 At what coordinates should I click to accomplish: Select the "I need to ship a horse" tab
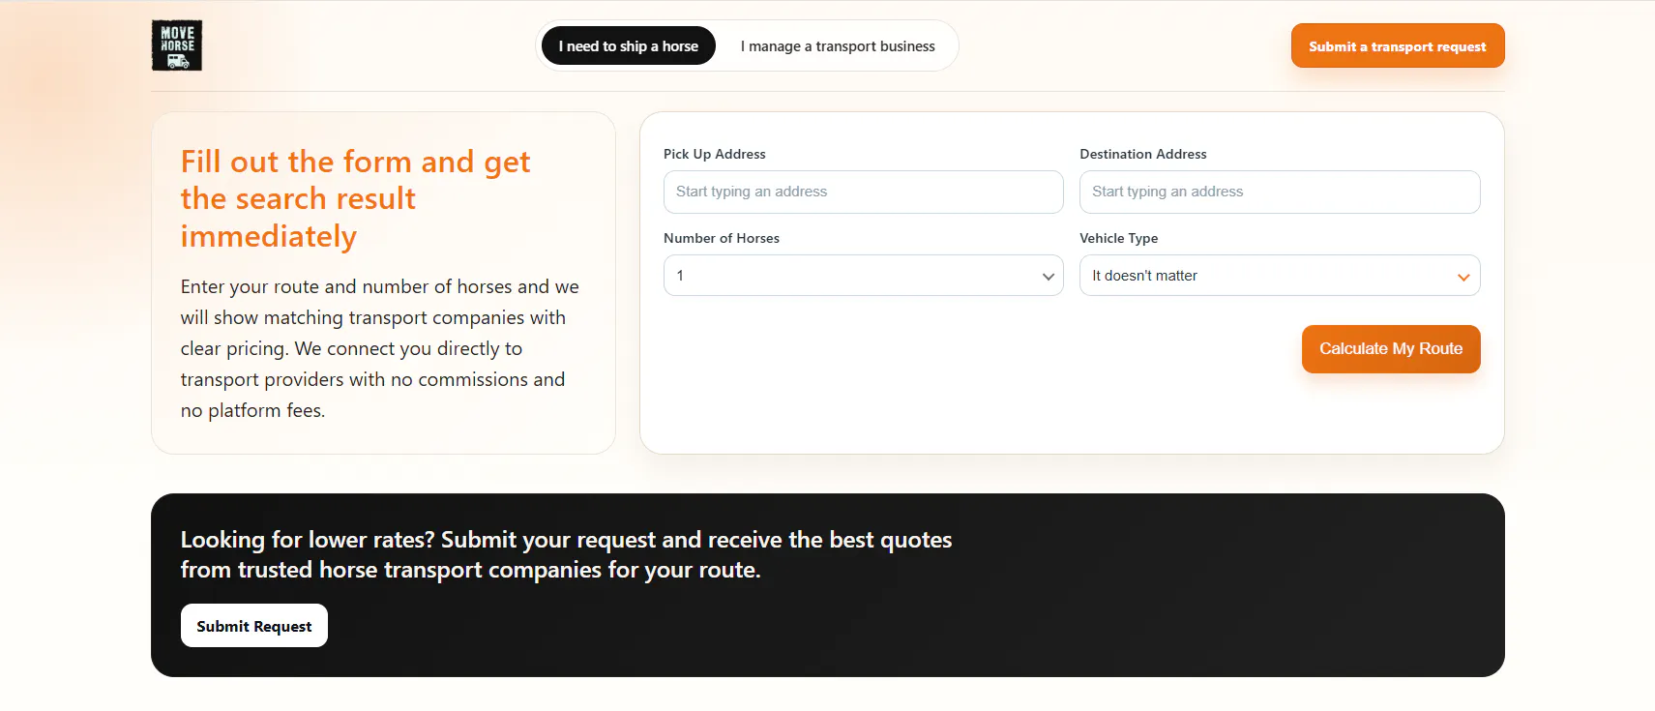(x=629, y=45)
